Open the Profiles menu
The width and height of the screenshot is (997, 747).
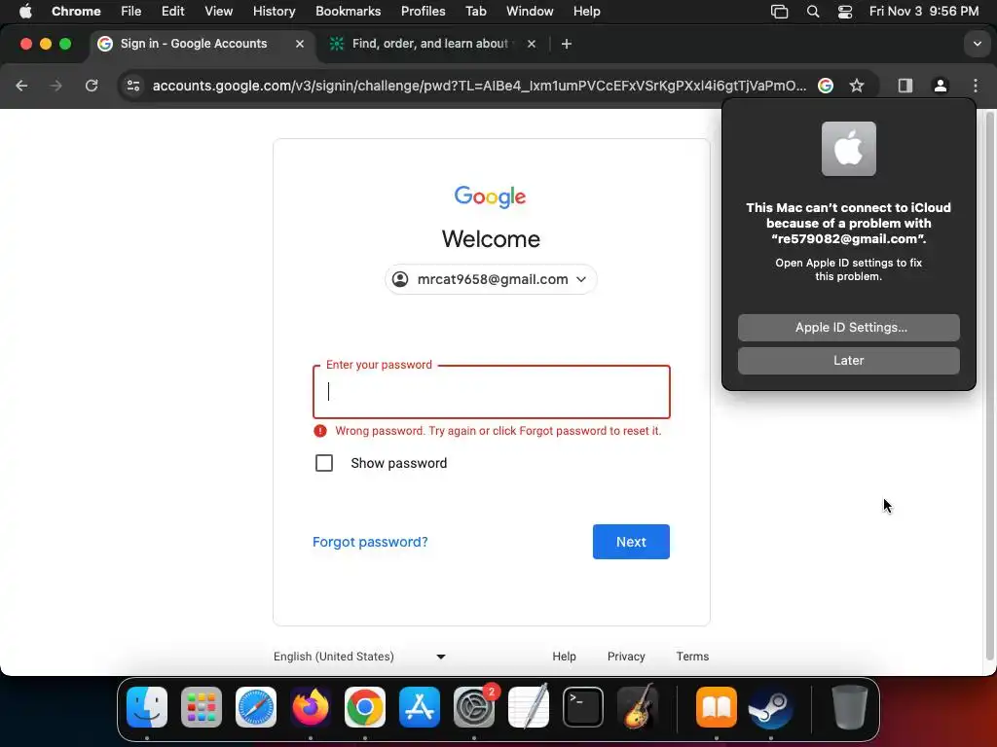[x=423, y=12]
